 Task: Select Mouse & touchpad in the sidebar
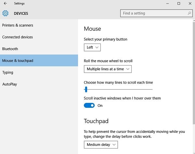(39, 61)
